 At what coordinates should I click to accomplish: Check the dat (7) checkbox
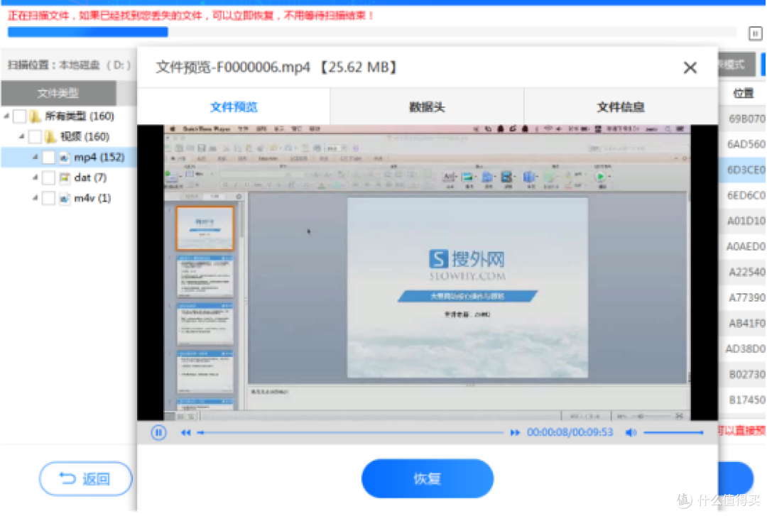click(48, 177)
